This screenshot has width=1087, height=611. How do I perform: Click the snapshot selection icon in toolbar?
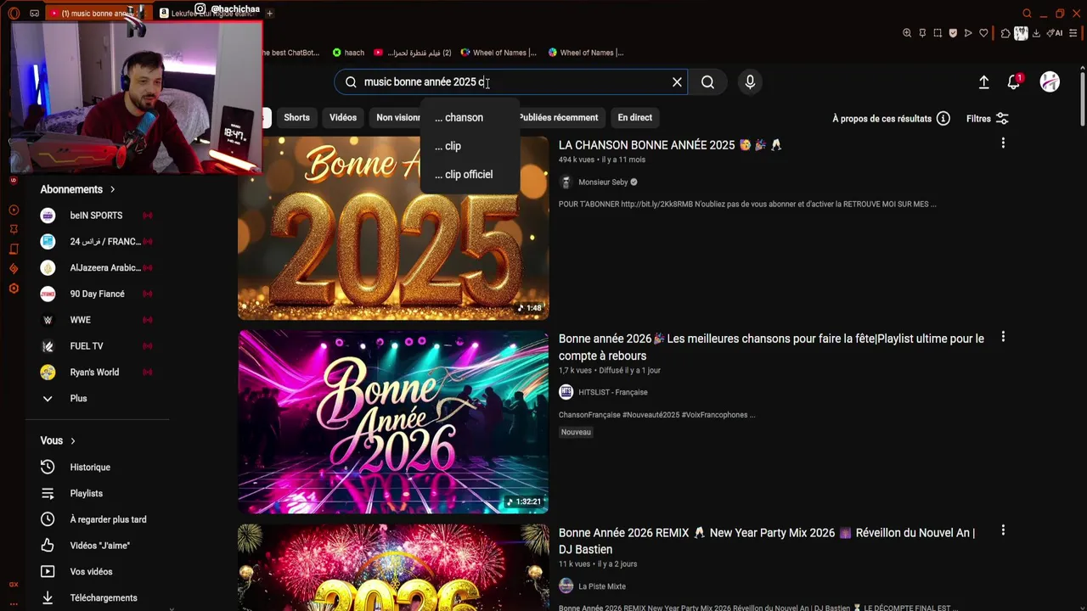pyautogui.click(x=938, y=33)
